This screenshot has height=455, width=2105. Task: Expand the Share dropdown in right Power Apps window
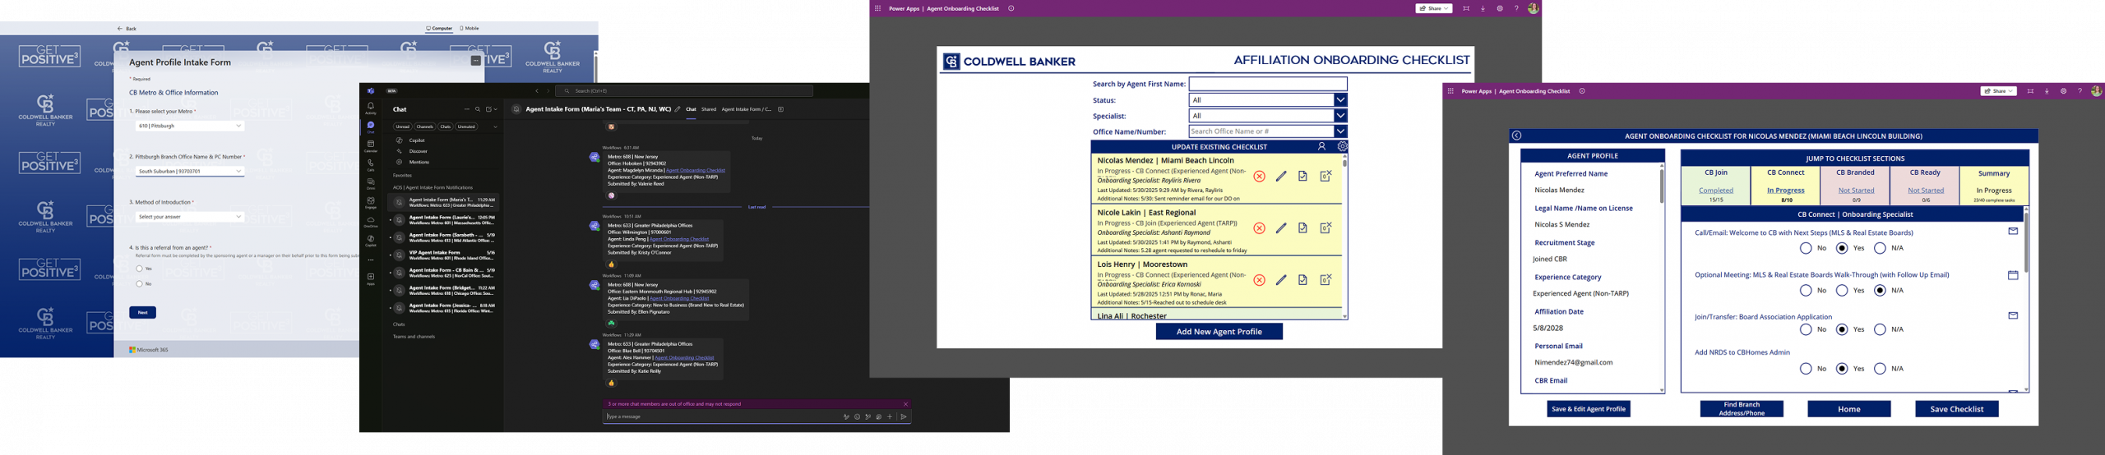pyautogui.click(x=2011, y=91)
